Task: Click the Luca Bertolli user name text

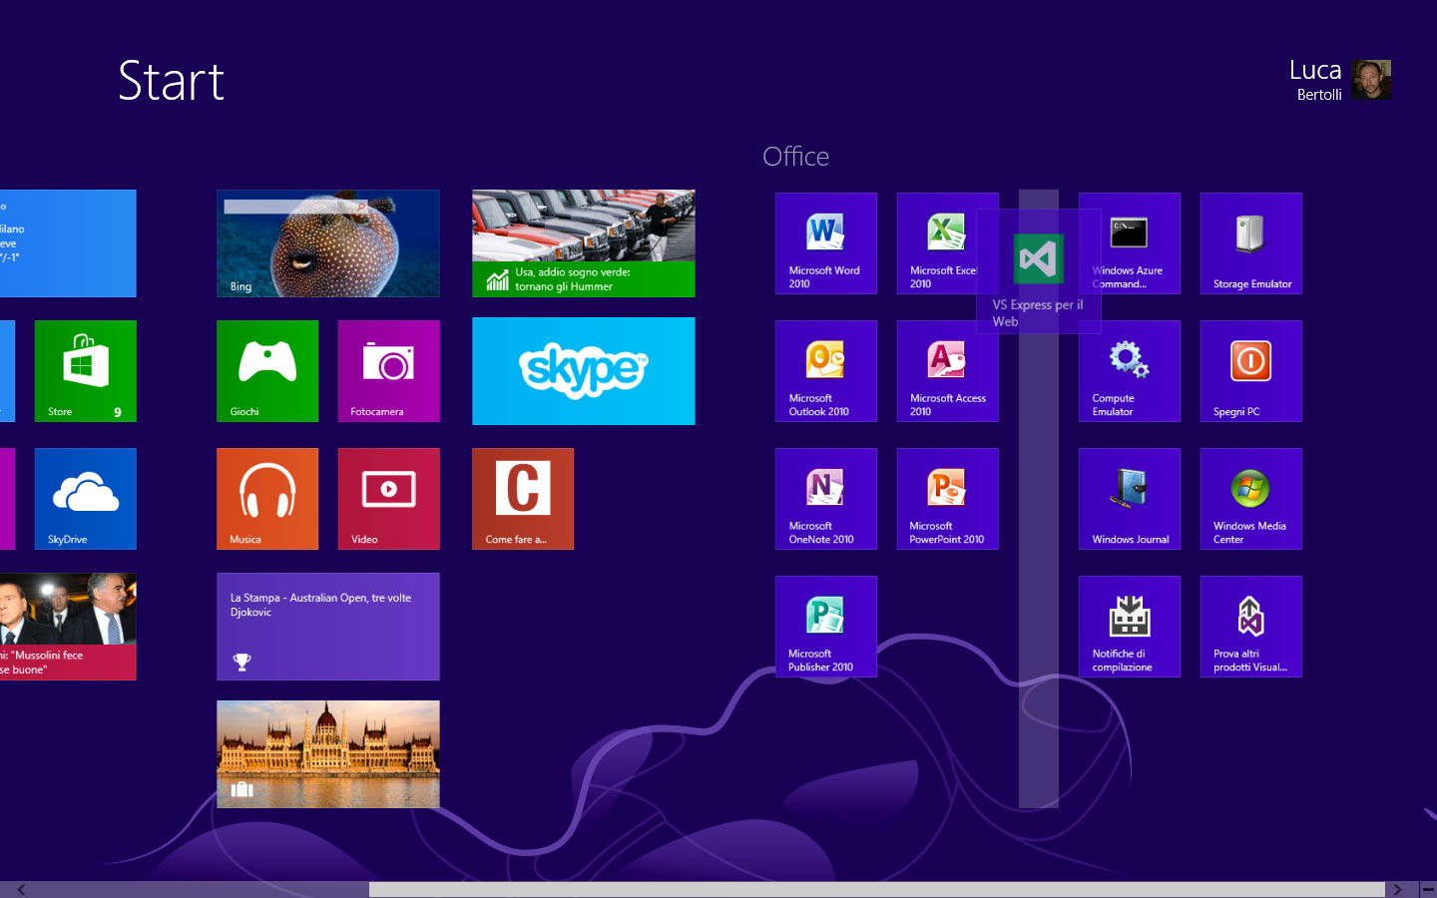Action: point(1315,81)
